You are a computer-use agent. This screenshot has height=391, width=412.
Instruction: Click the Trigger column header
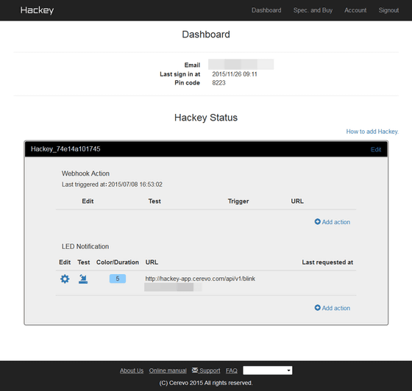(x=238, y=201)
